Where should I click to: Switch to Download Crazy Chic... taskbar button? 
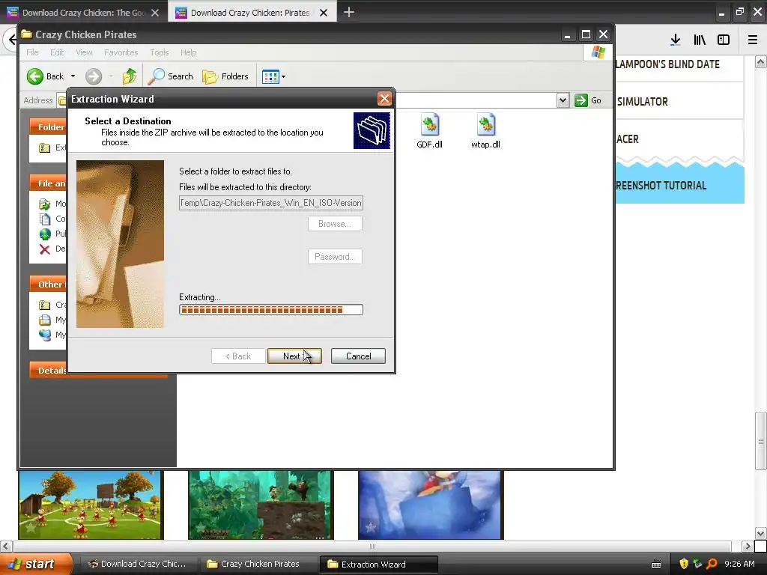(x=137, y=564)
